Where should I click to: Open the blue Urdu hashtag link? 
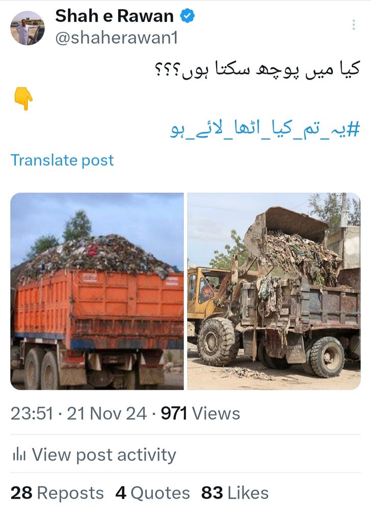[265, 129]
